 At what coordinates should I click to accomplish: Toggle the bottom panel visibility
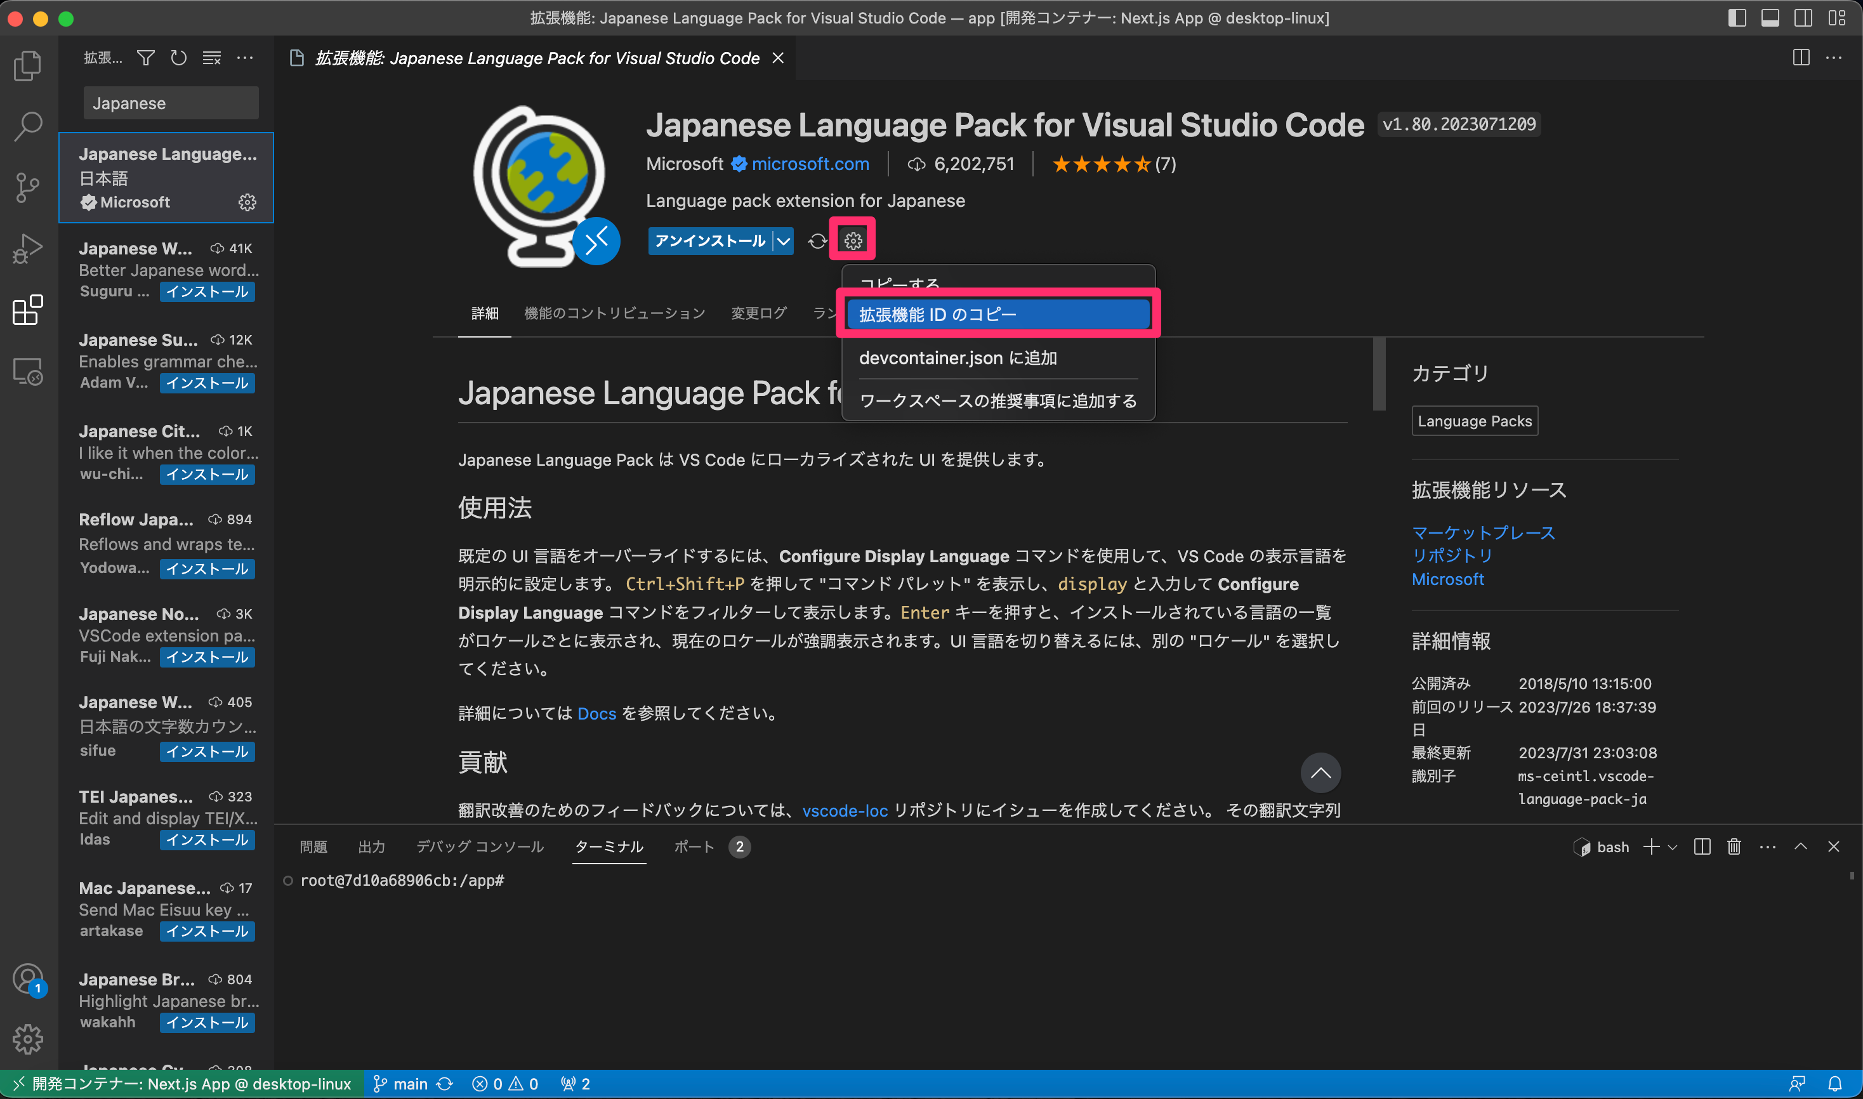point(1770,18)
